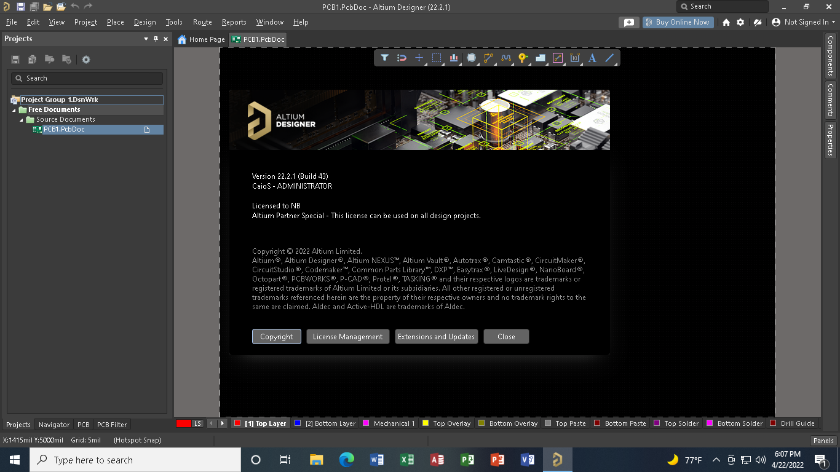Image resolution: width=840 pixels, height=472 pixels.
Task: Click the Home icon in top right
Action: click(726, 22)
